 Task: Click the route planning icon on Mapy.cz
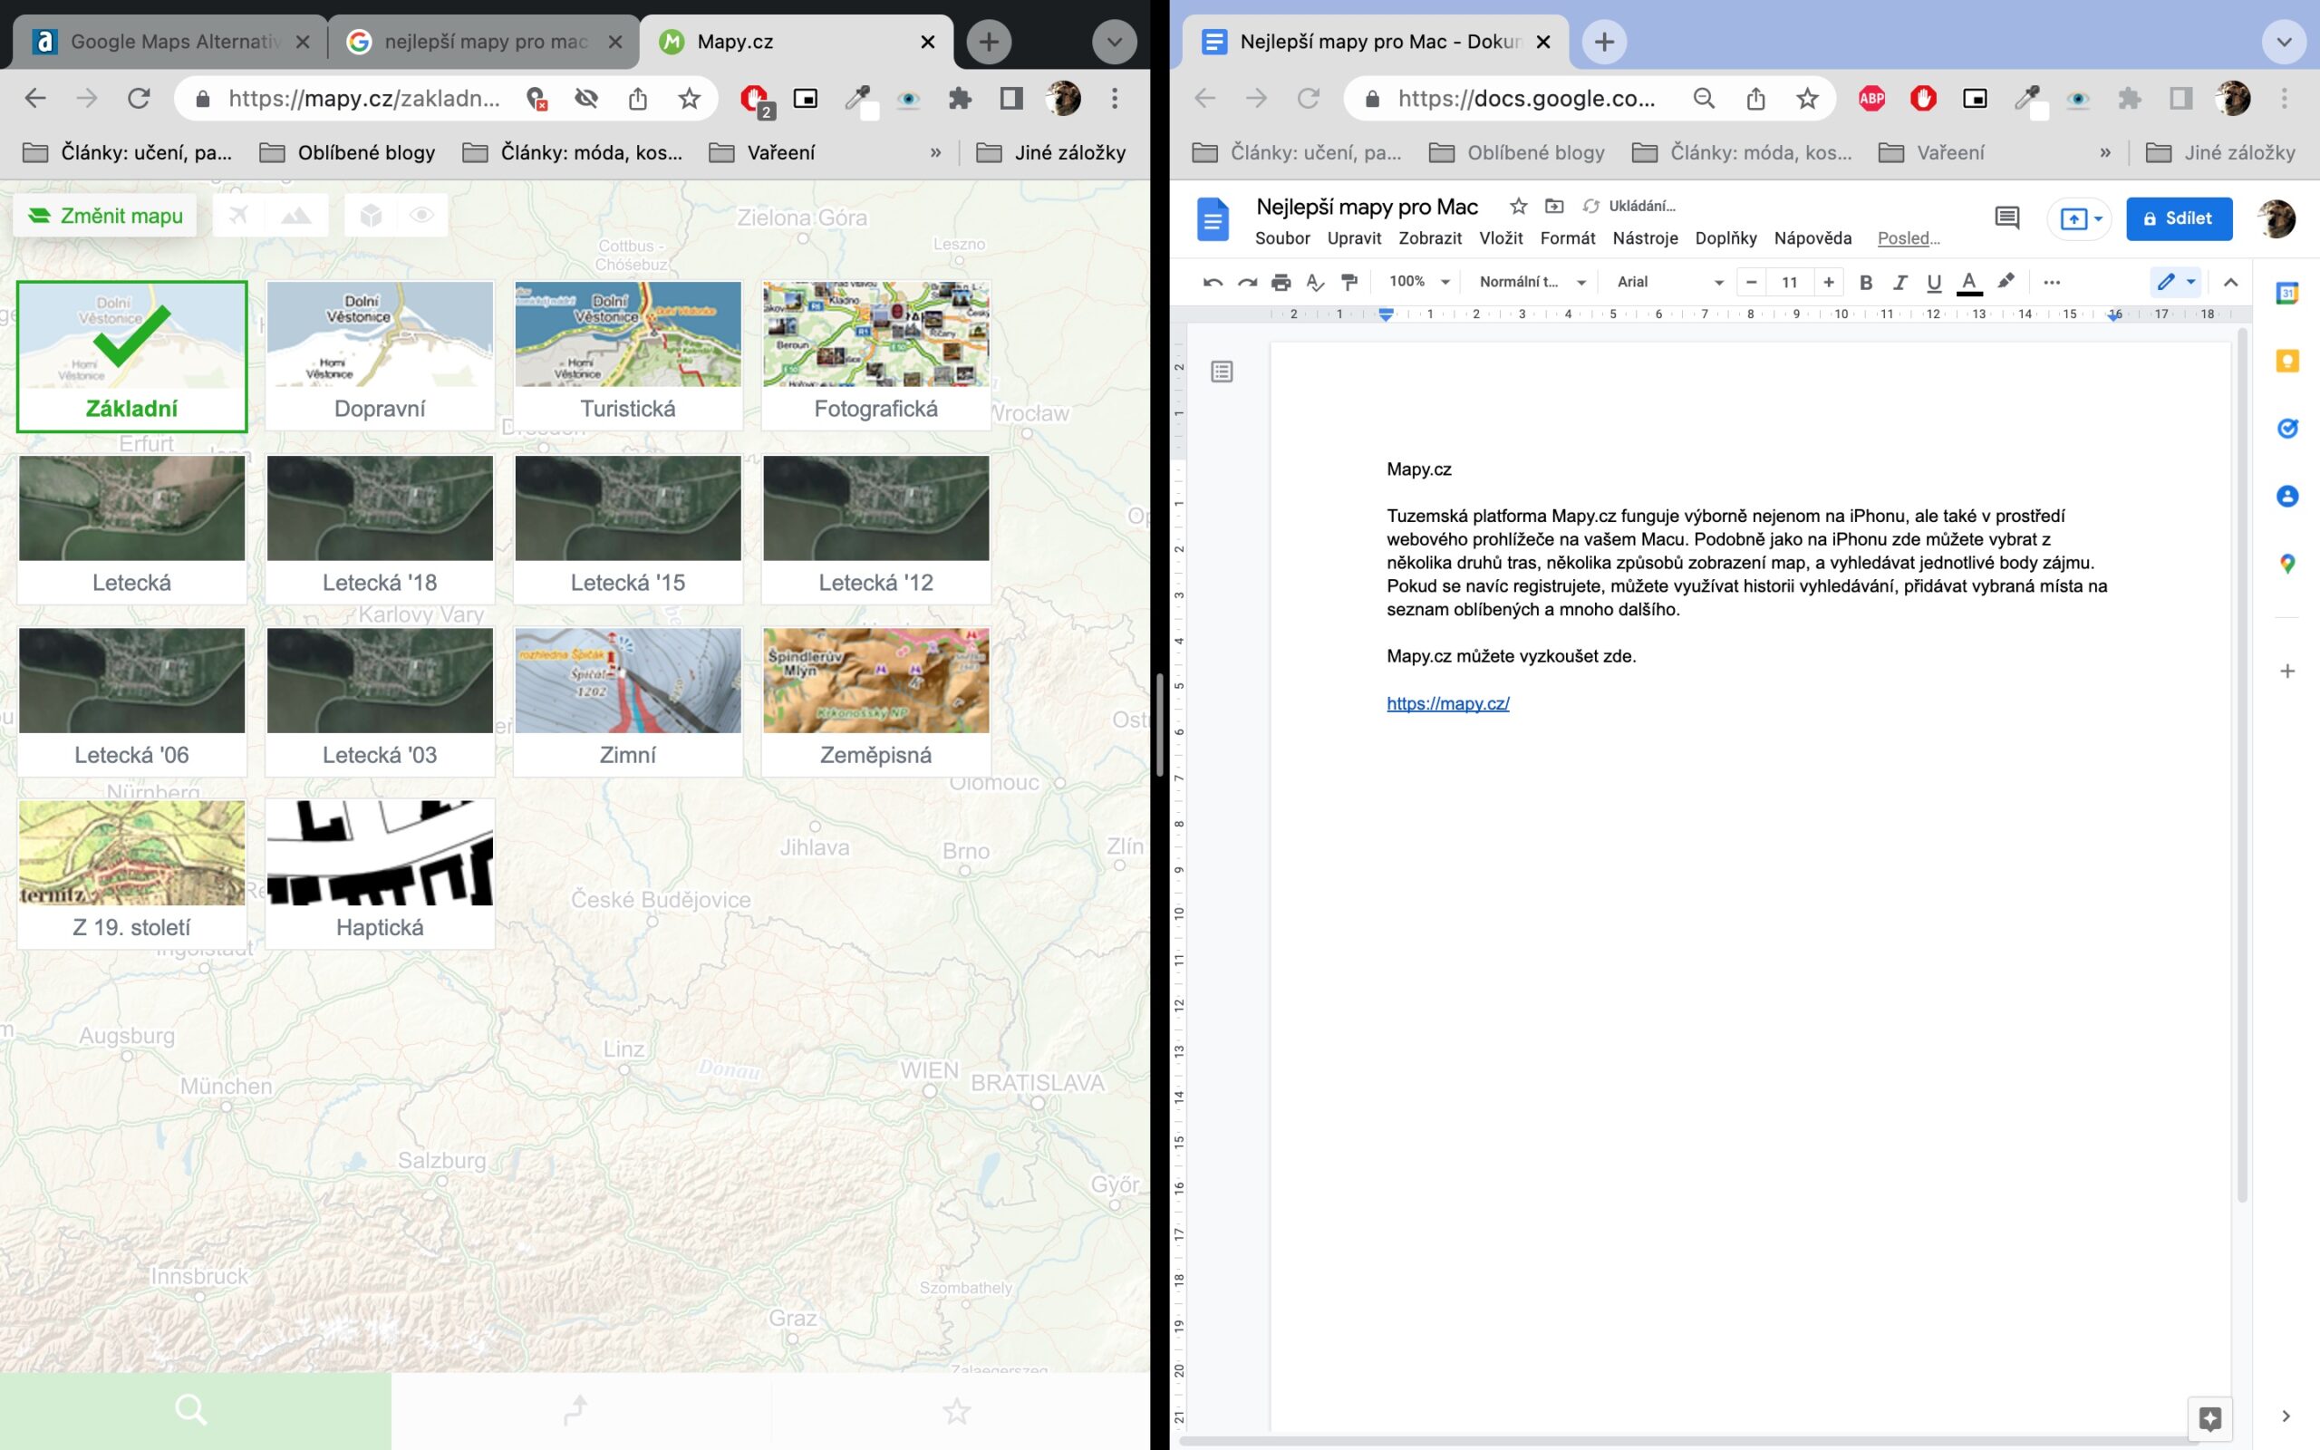(x=575, y=1410)
